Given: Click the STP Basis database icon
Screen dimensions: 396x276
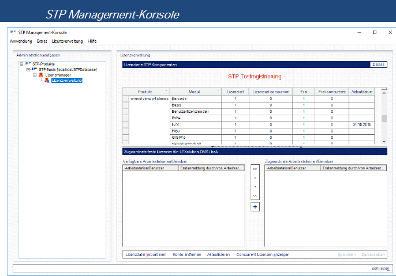Looking at the screenshot, I should [x=35, y=69].
